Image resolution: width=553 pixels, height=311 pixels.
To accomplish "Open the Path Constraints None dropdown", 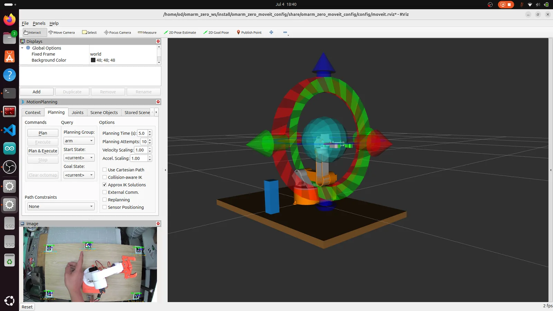I will (61, 206).
